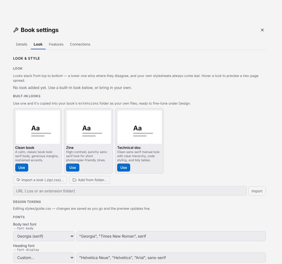Click 'Editing styles/guide.css' description text
This screenshot has height=264, width=282.
pyautogui.click(x=82, y=208)
